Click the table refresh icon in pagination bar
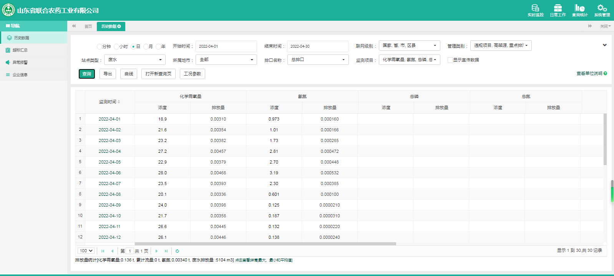614x276 pixels. 177,251
